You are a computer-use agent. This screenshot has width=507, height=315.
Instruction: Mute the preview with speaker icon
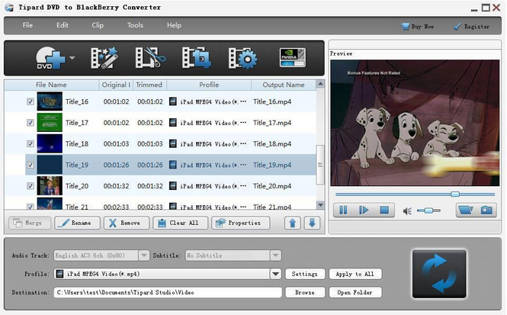click(407, 211)
